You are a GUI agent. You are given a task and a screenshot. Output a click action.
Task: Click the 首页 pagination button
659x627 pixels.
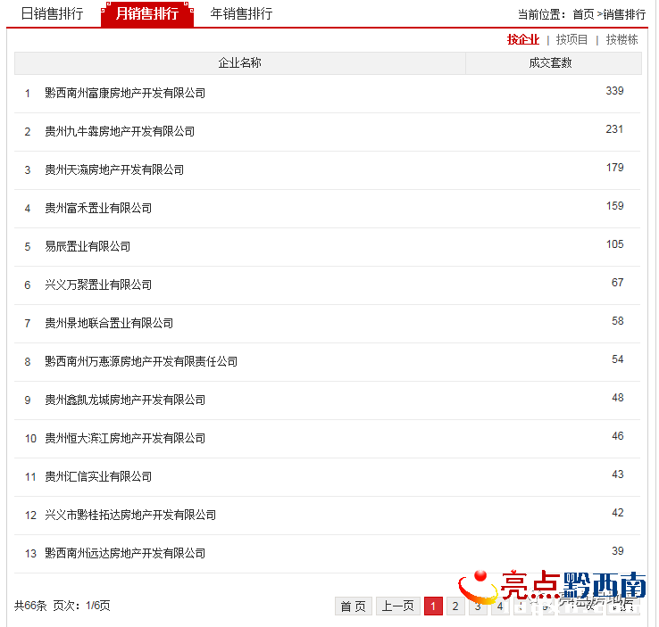pos(354,606)
